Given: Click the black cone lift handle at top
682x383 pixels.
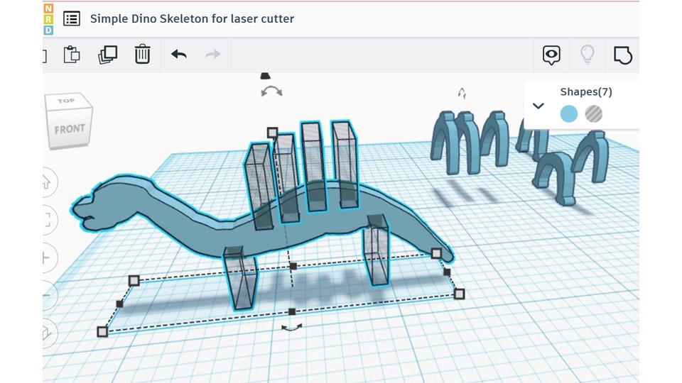Looking at the screenshot, I should 265,76.
